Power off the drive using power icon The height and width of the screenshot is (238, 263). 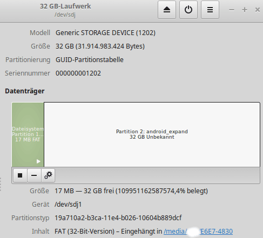[x=188, y=10]
